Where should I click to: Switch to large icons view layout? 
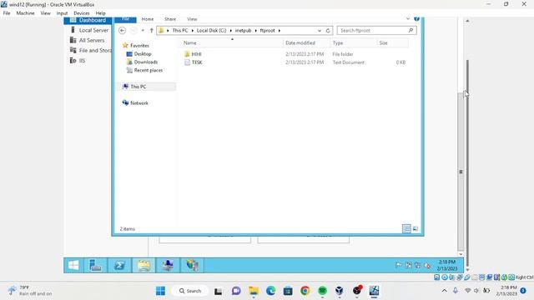tap(416, 228)
